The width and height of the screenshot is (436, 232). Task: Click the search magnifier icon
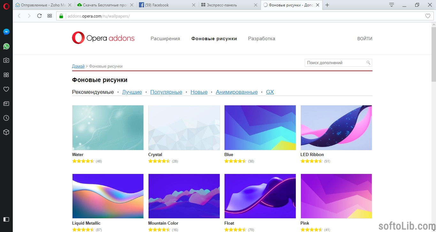click(368, 63)
